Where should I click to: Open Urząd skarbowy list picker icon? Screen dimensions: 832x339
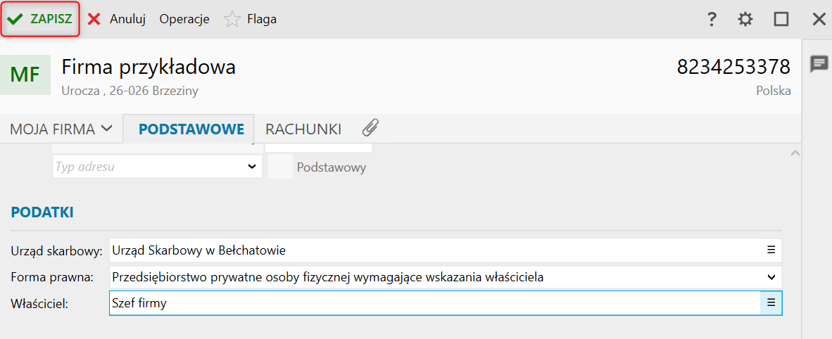click(x=771, y=250)
